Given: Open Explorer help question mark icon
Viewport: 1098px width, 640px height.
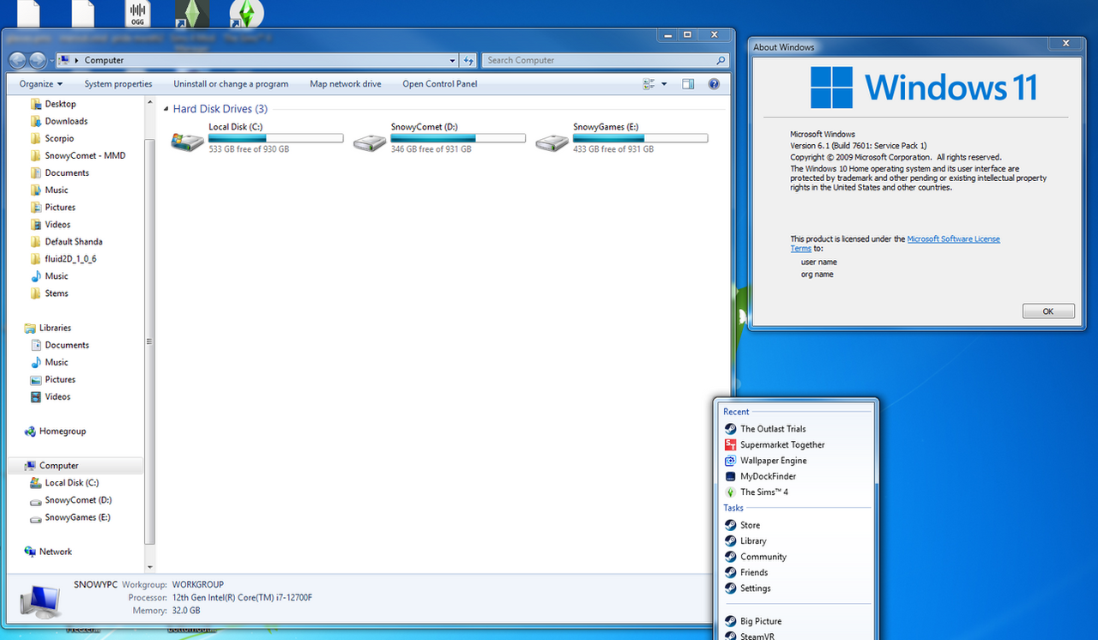Looking at the screenshot, I should pyautogui.click(x=714, y=84).
